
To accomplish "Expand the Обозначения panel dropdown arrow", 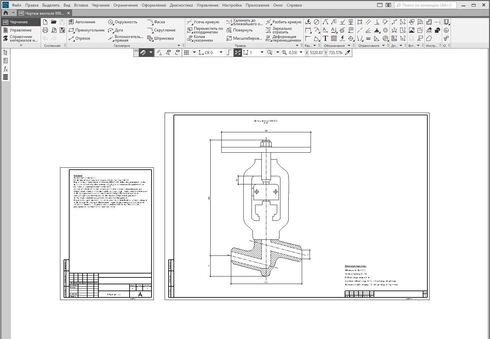I will pyautogui.click(x=349, y=46).
